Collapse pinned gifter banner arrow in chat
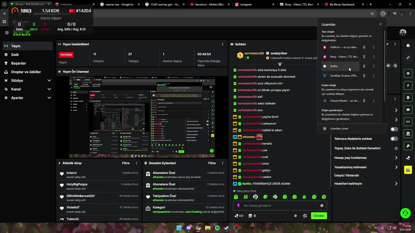This screenshot has height=233, width=415. click(280, 64)
